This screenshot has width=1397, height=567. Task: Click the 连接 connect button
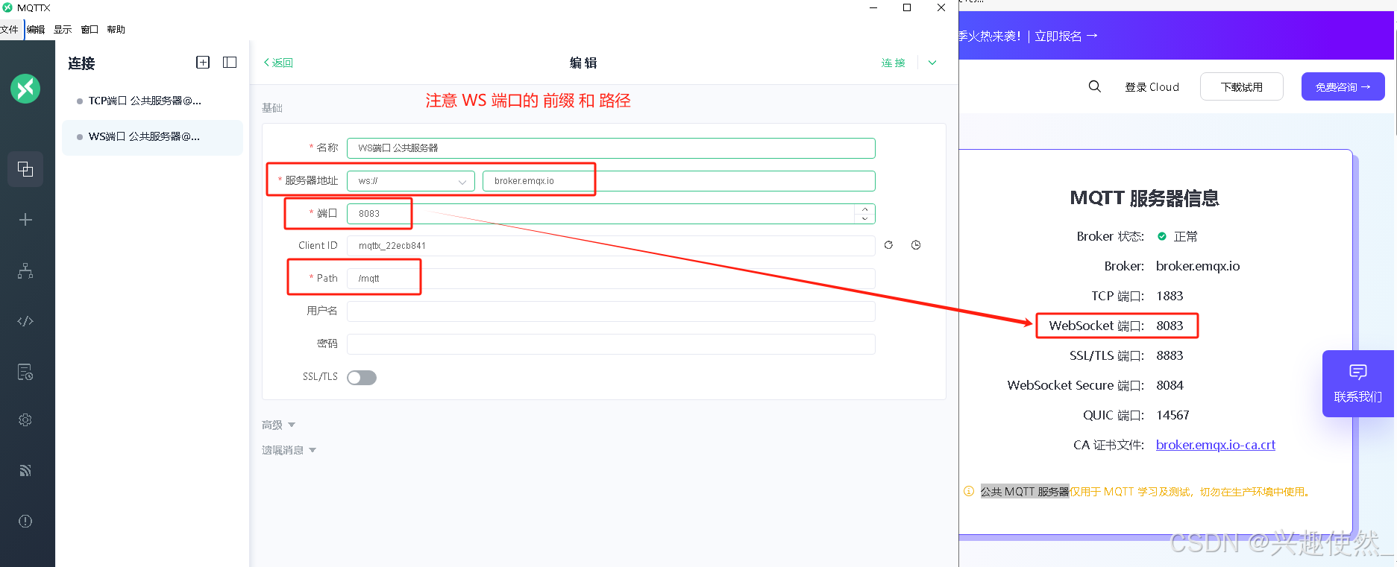coord(893,63)
